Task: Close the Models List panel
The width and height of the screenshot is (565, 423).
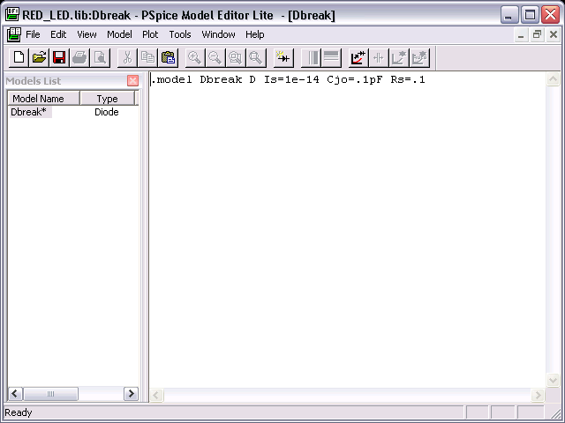Action: pyautogui.click(x=132, y=81)
